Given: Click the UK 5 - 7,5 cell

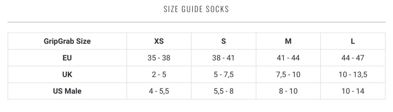Looking at the screenshot, I should tap(223, 75).
